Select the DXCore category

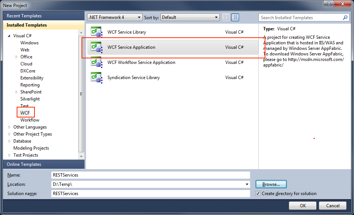(x=28, y=71)
